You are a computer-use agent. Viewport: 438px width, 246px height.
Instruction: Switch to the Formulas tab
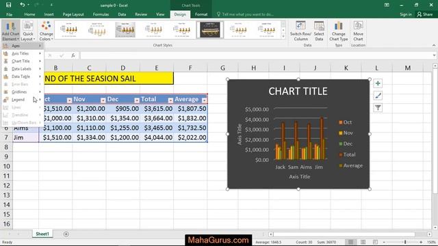[101, 14]
